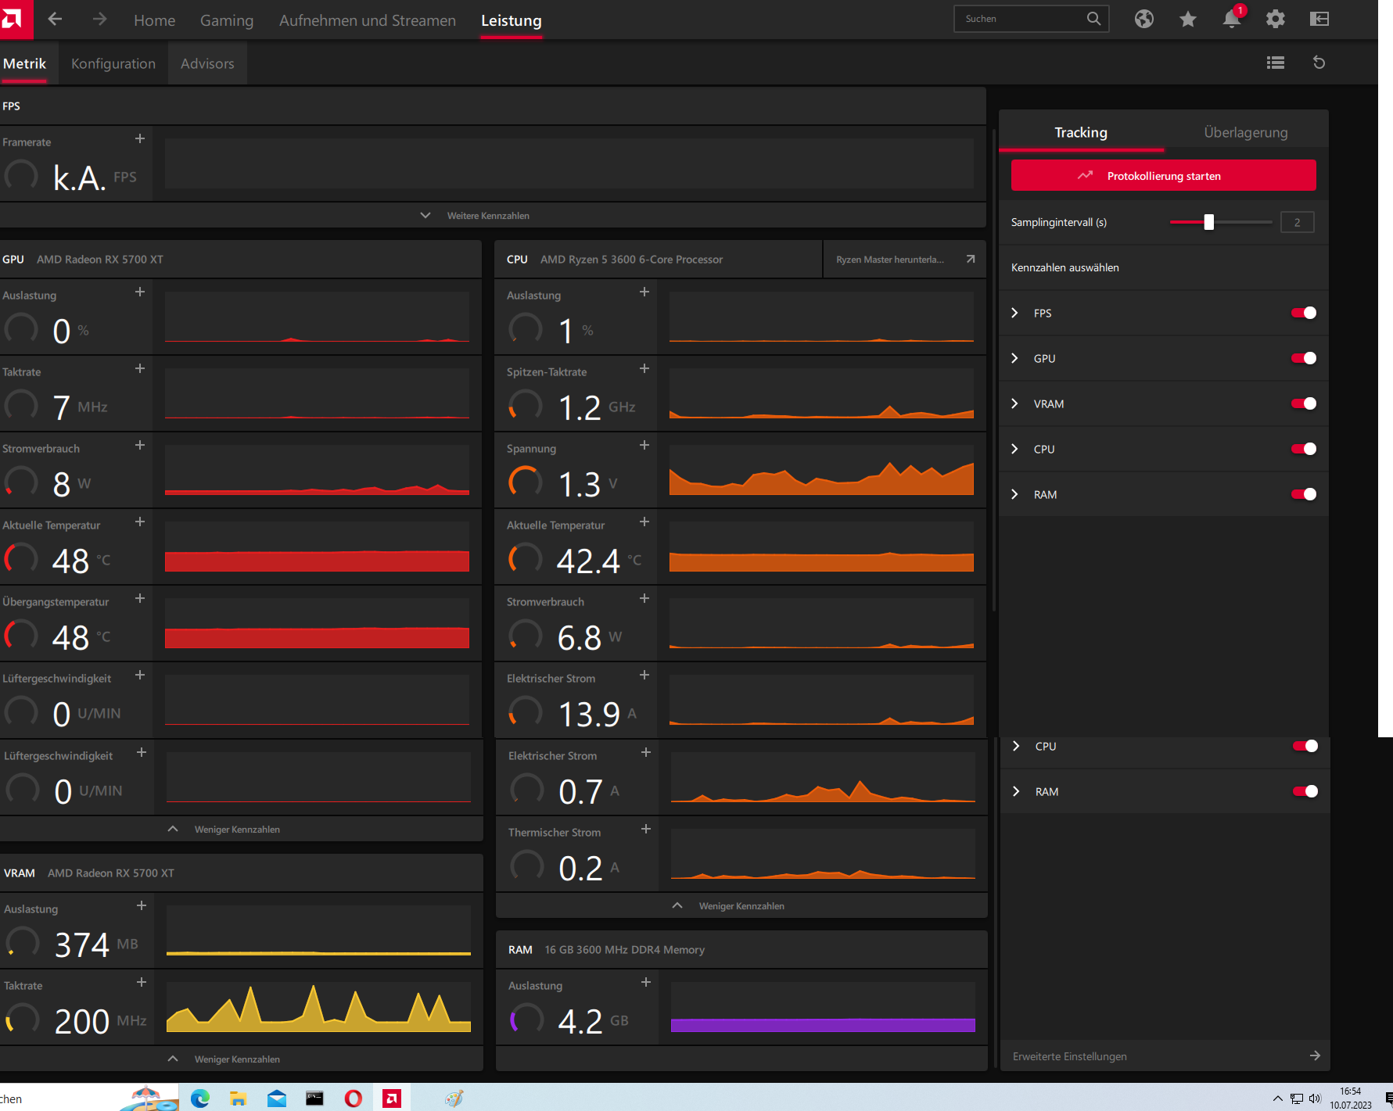
Task: Expand the GPU chevron in Kennzahlen auswählen
Action: [1014, 358]
